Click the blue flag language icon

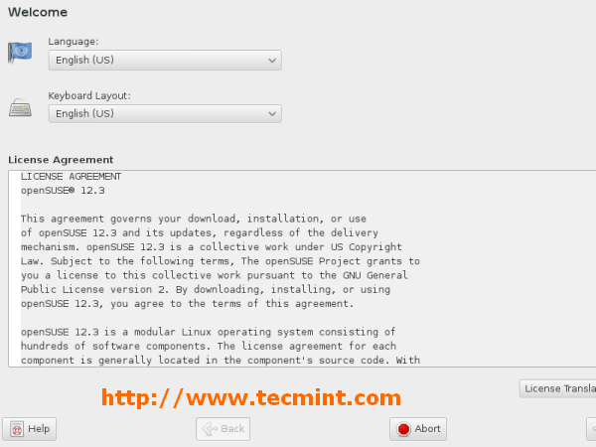(x=20, y=52)
